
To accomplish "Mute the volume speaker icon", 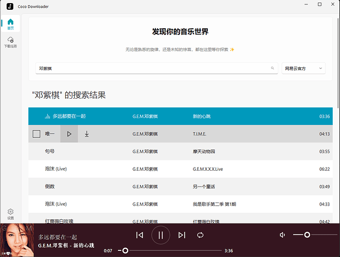I will (x=282, y=235).
